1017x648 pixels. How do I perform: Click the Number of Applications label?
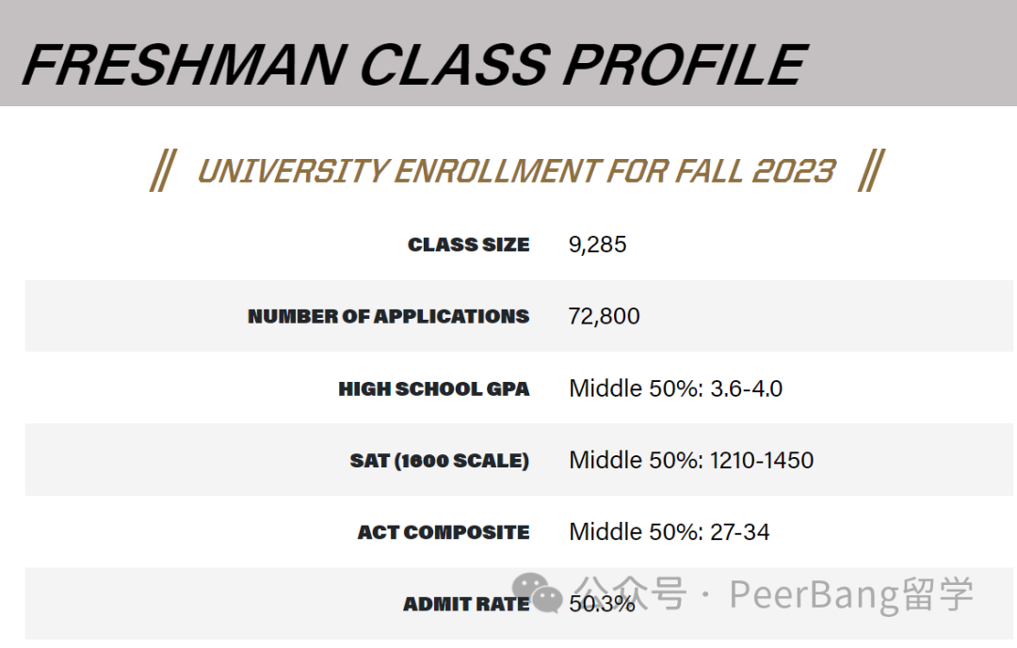pos(389,316)
